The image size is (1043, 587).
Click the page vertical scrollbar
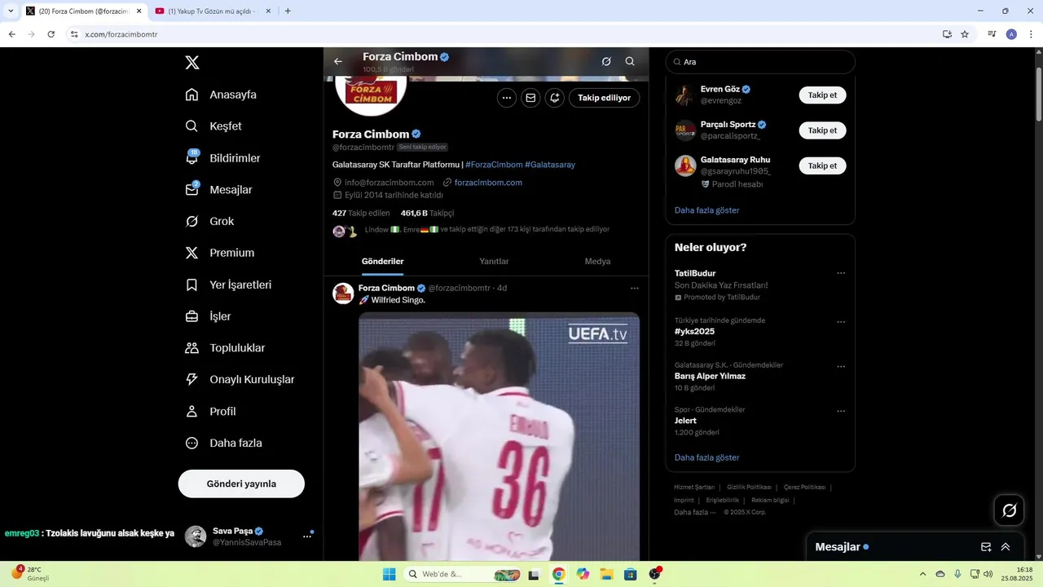click(1038, 94)
